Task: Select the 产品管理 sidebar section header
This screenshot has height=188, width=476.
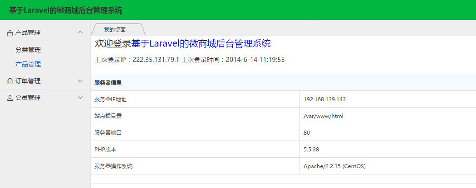Action: (45, 33)
